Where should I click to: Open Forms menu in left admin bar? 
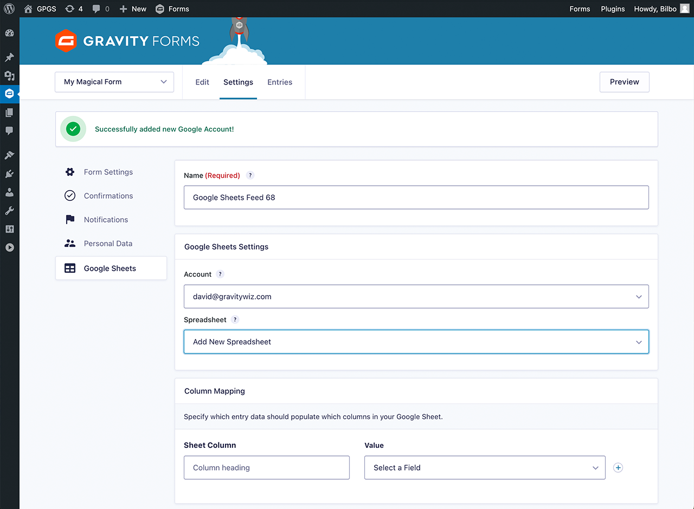click(172, 9)
